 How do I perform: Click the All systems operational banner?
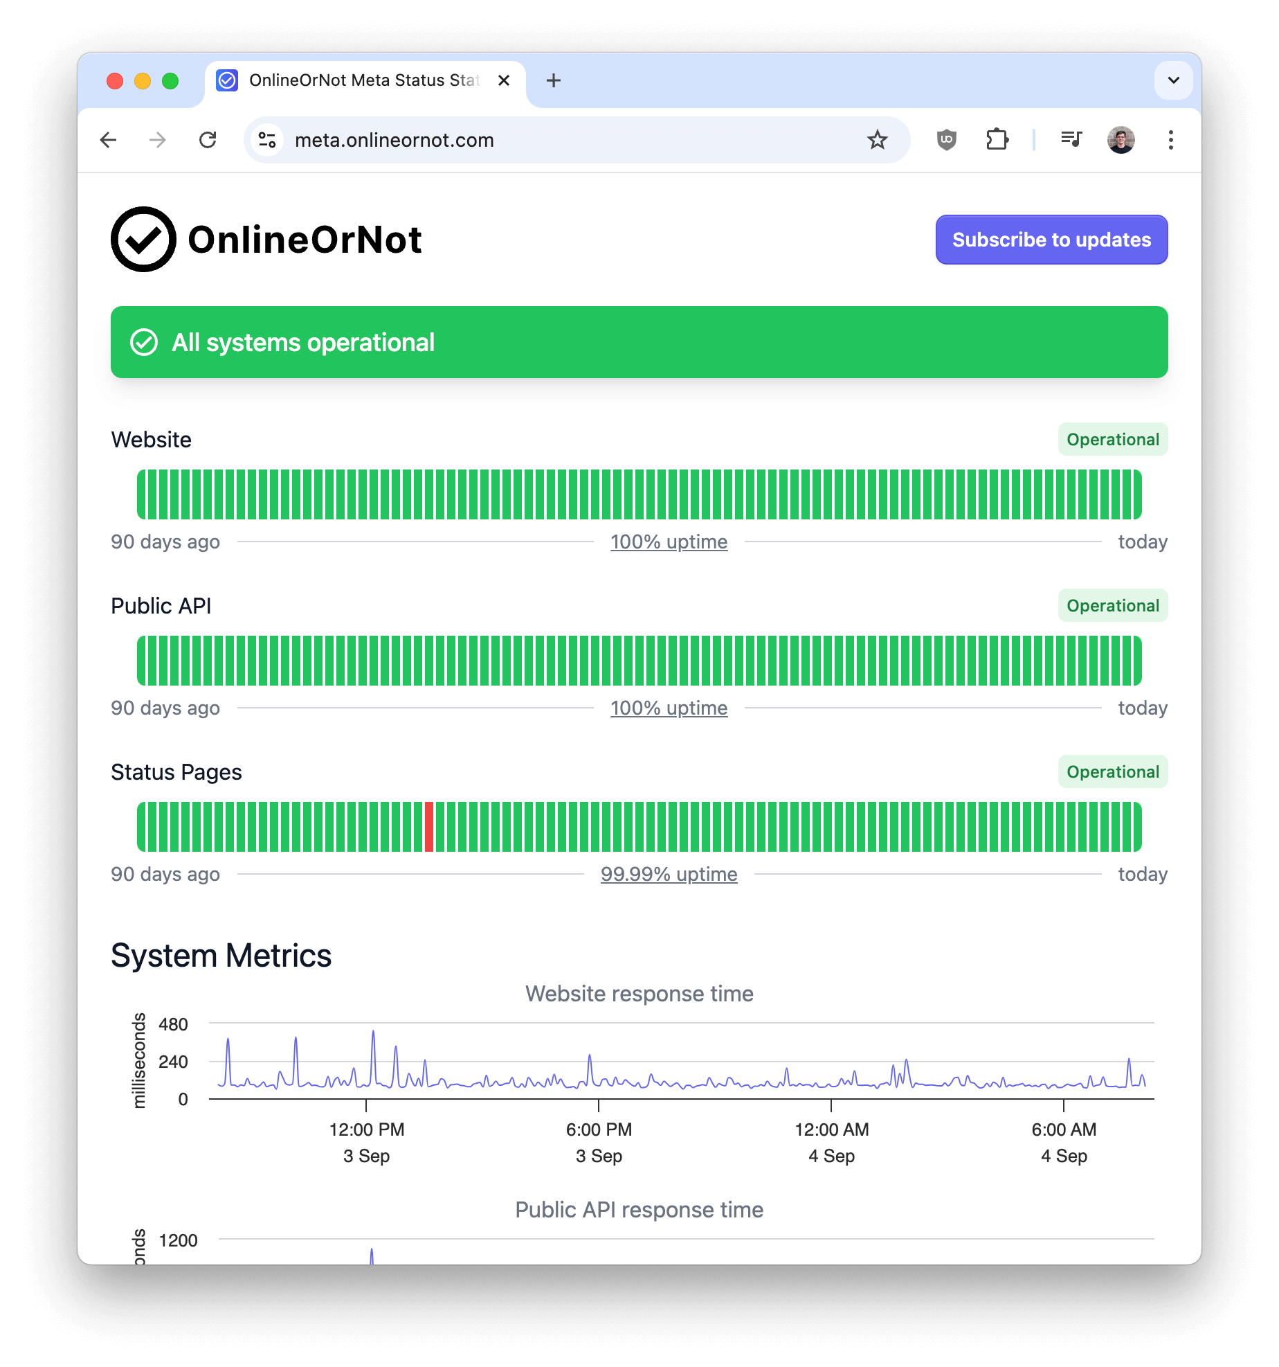[x=639, y=342]
